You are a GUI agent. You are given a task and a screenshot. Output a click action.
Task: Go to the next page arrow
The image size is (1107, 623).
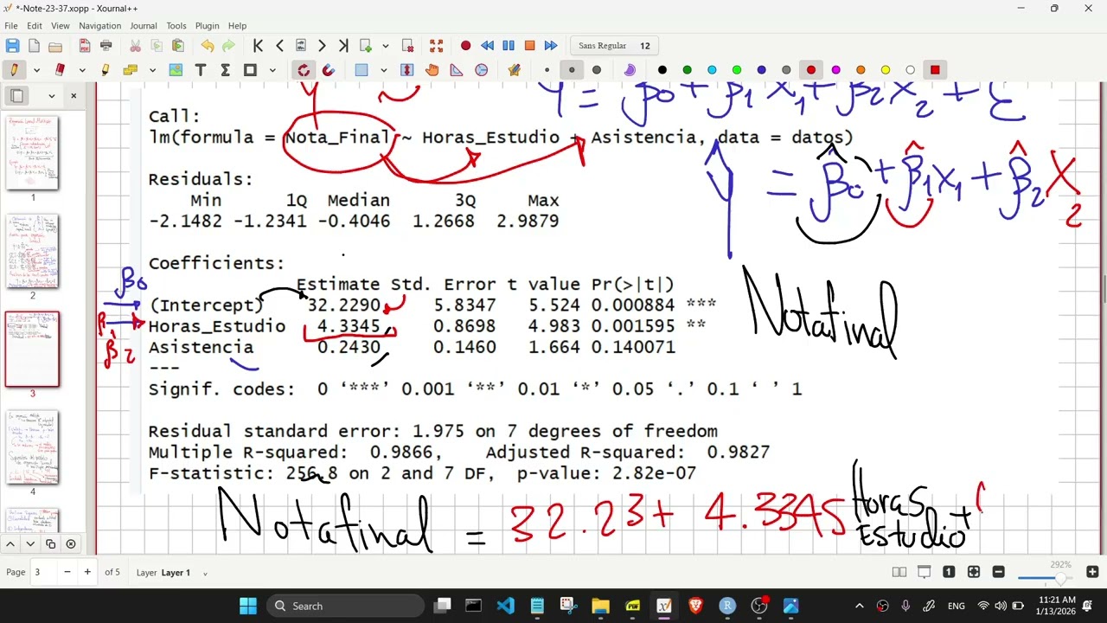(x=322, y=46)
